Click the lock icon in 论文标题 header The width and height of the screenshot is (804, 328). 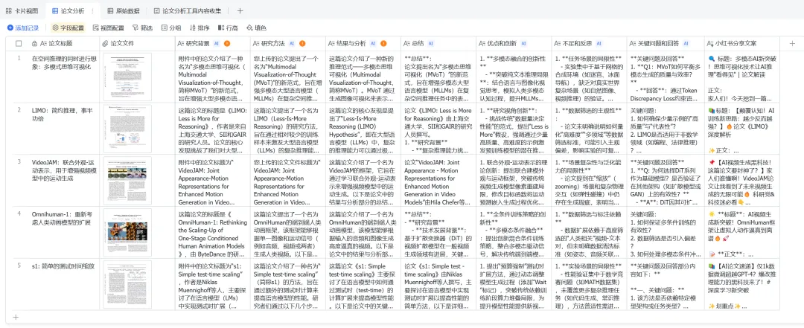(35, 44)
